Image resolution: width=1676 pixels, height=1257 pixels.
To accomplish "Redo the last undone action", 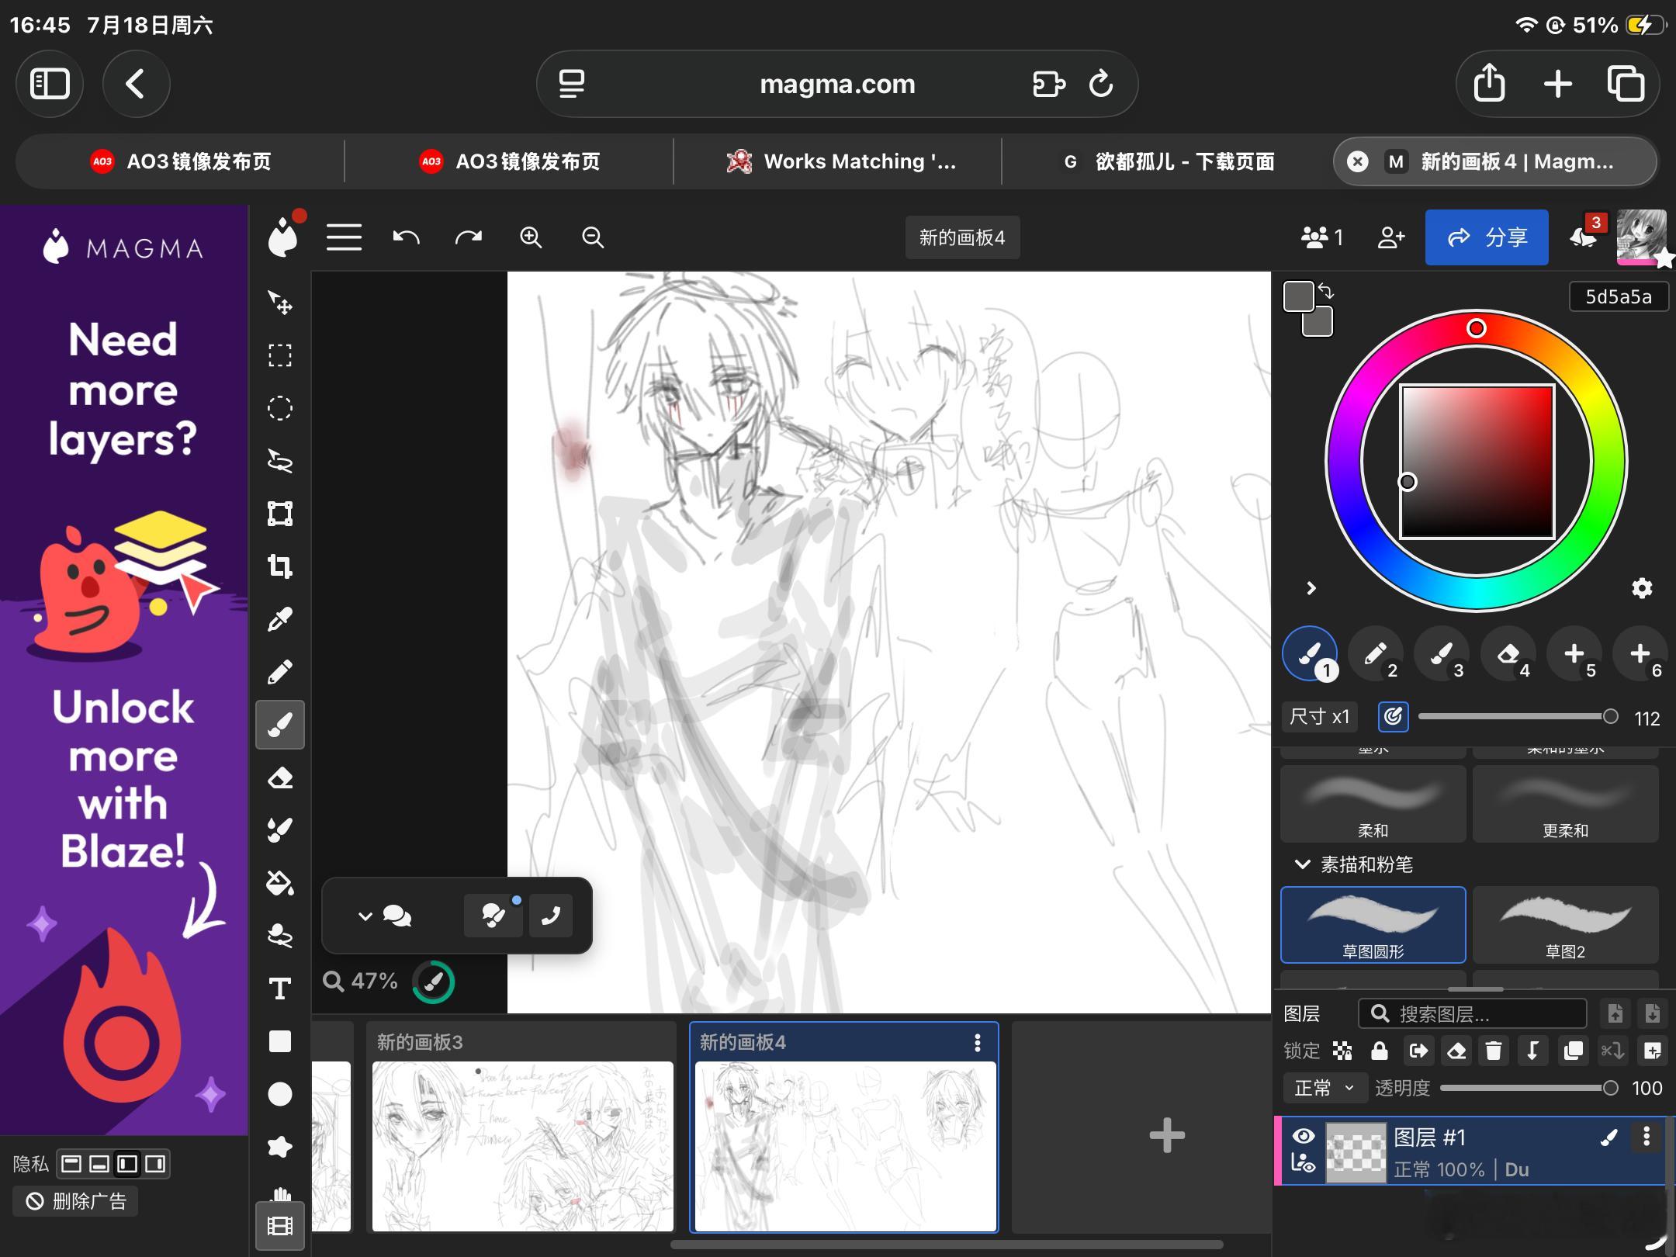I will click(x=469, y=237).
